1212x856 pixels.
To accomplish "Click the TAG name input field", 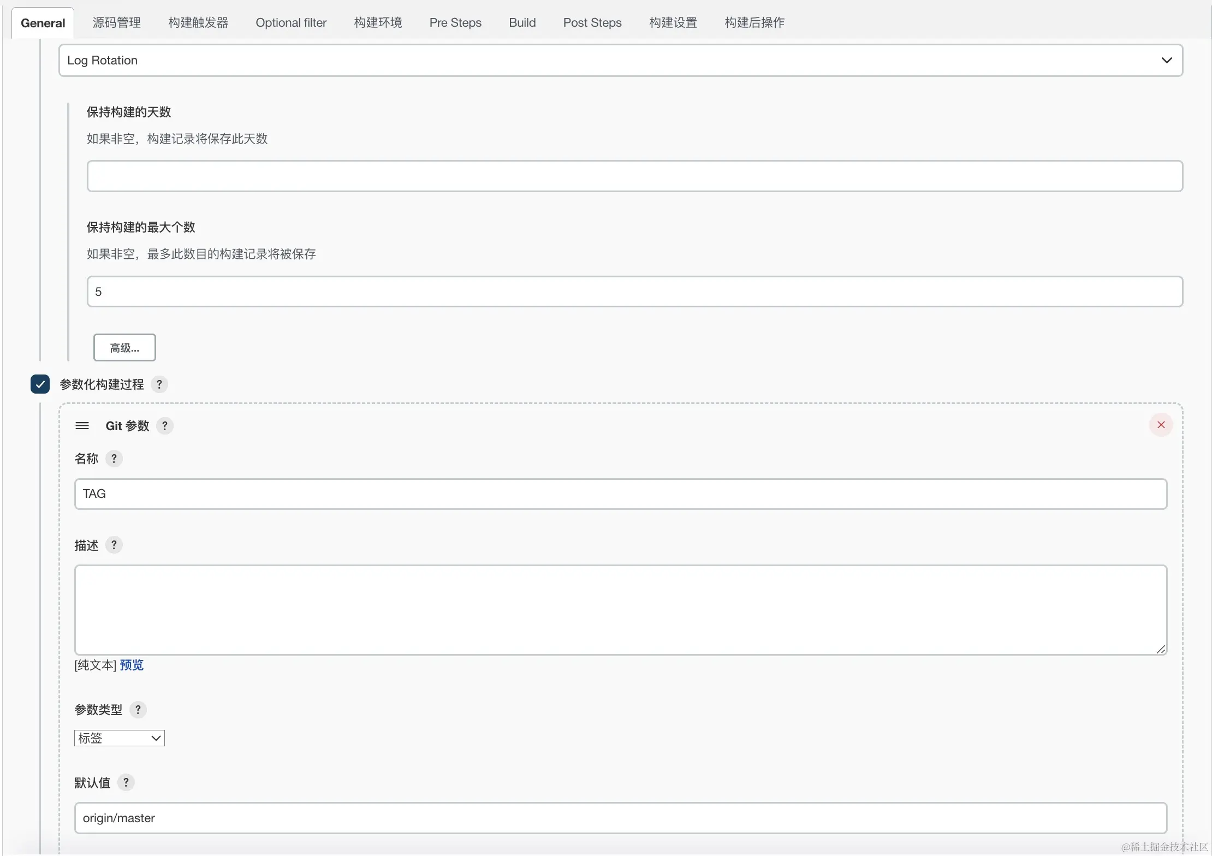I will point(620,494).
